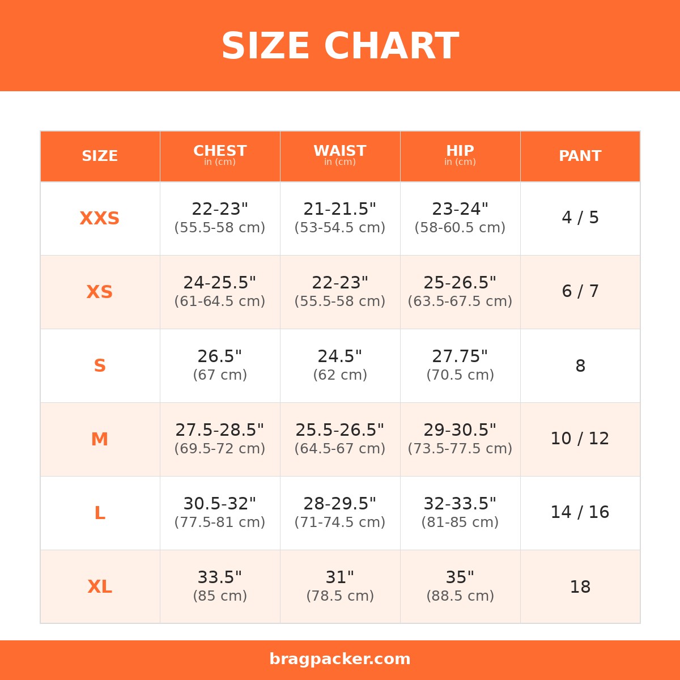Click the XXS chest value 22-23"
The height and width of the screenshot is (680, 680).
tap(220, 210)
